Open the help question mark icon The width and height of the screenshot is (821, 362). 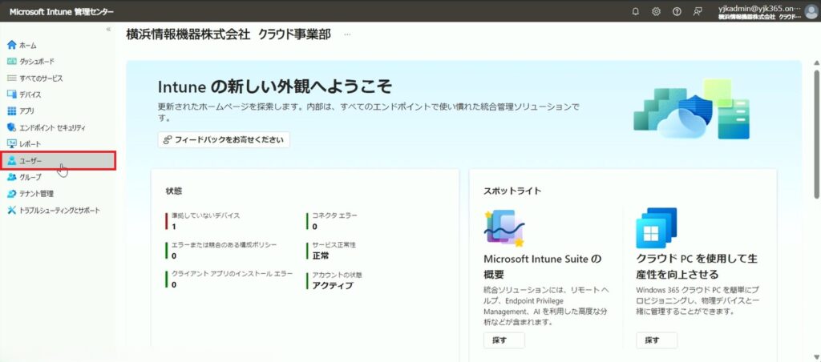tap(677, 11)
